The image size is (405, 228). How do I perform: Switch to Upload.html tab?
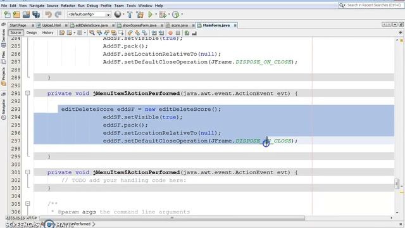(x=51, y=25)
